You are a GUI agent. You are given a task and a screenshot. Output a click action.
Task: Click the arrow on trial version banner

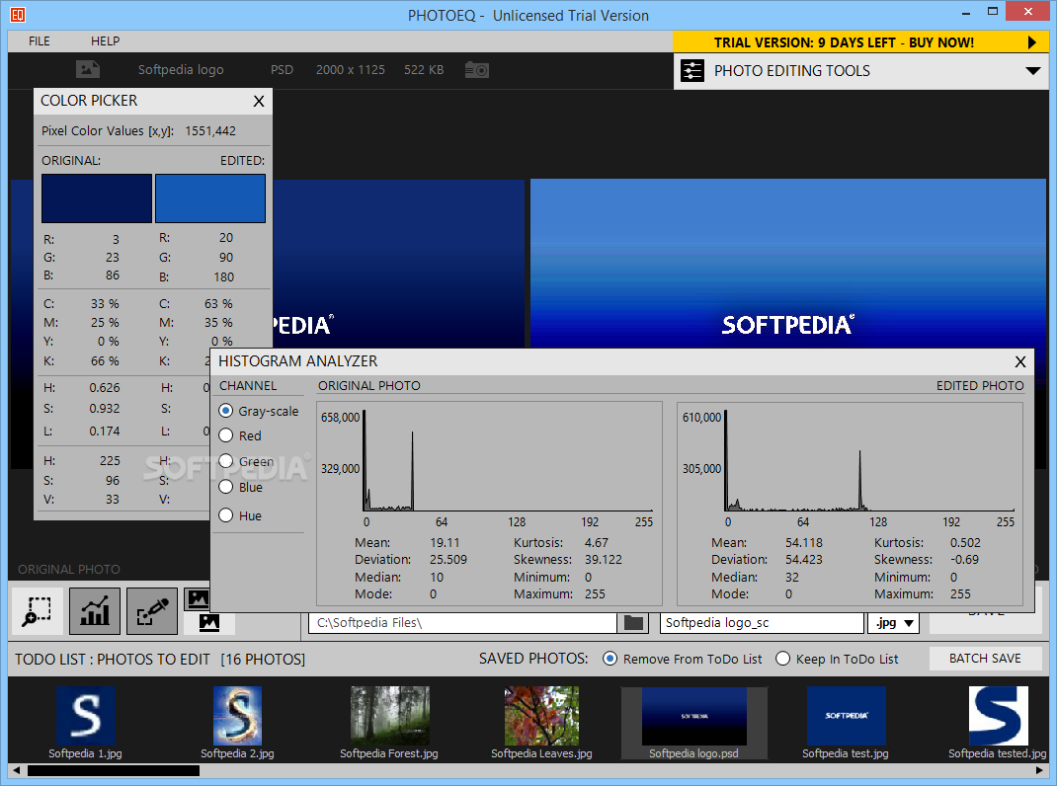[1031, 42]
